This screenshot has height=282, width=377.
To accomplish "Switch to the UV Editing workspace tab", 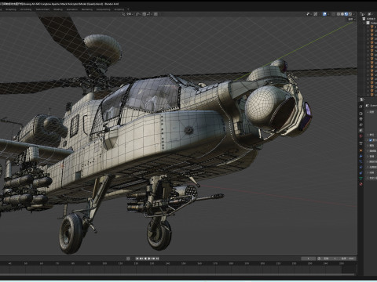I will click(x=26, y=9).
